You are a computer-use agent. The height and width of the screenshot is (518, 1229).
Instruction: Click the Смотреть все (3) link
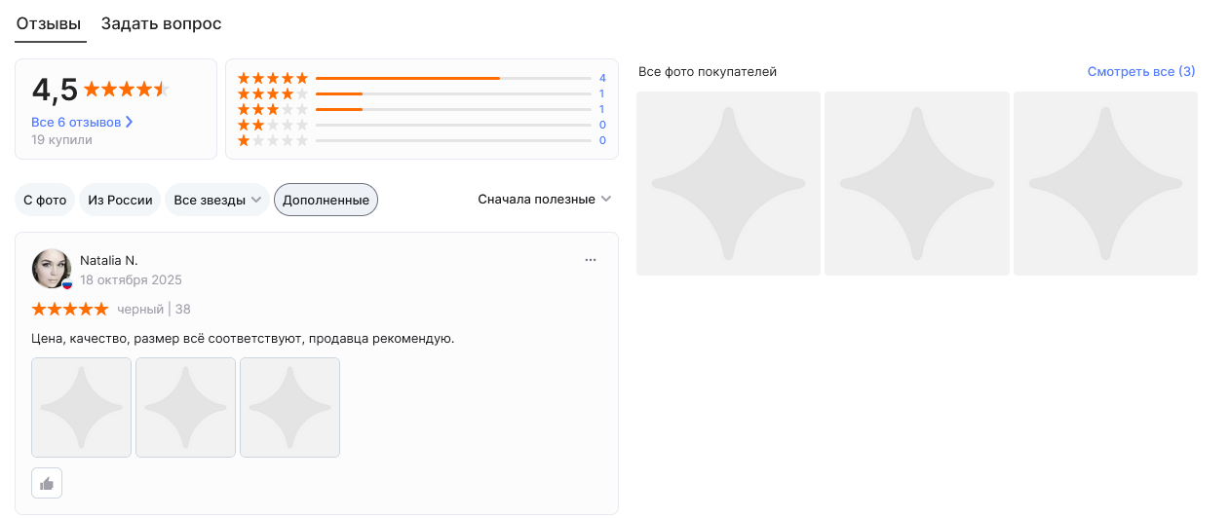(1140, 71)
